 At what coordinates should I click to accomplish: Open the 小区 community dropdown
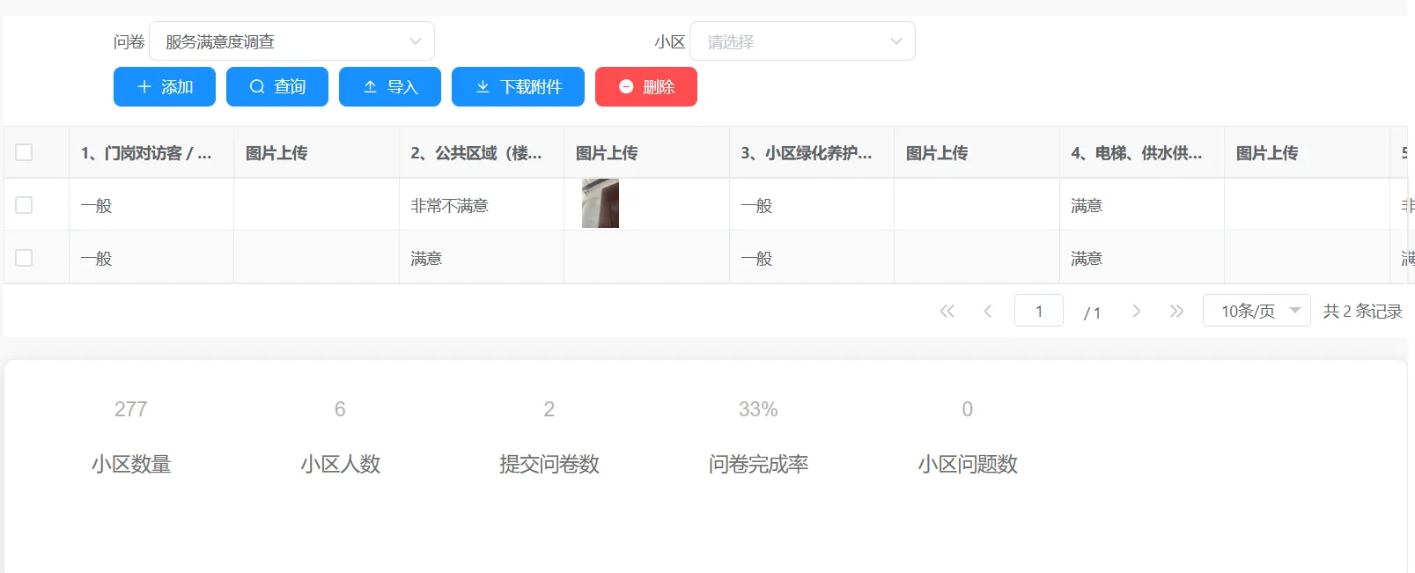click(x=801, y=41)
